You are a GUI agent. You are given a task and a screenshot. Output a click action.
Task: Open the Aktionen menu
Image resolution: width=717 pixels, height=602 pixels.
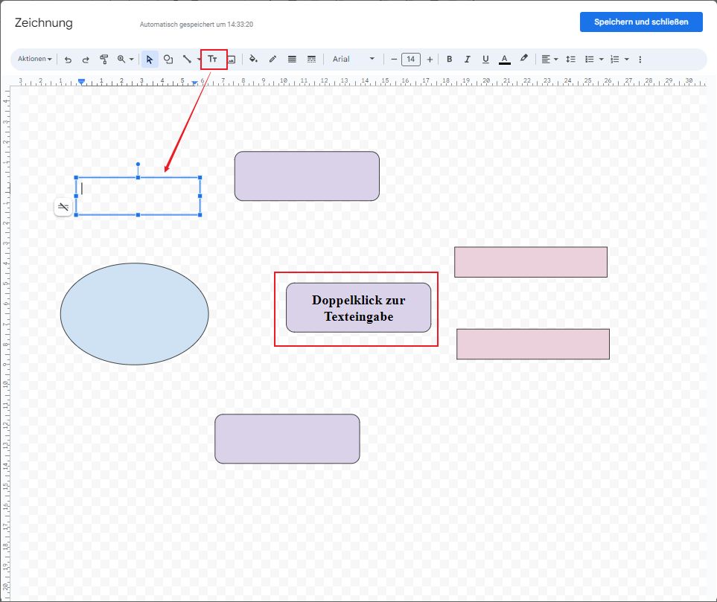coord(35,60)
